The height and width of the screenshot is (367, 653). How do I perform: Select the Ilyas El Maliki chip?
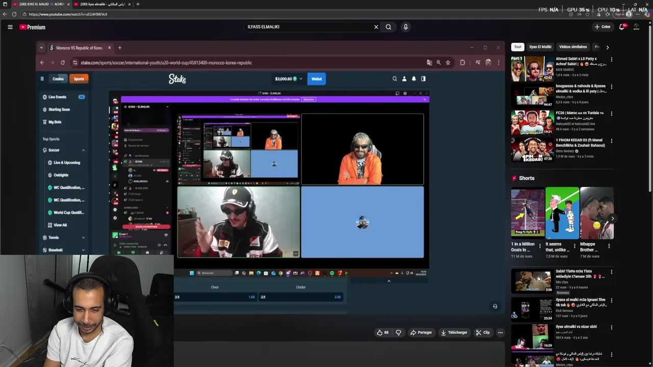540,47
